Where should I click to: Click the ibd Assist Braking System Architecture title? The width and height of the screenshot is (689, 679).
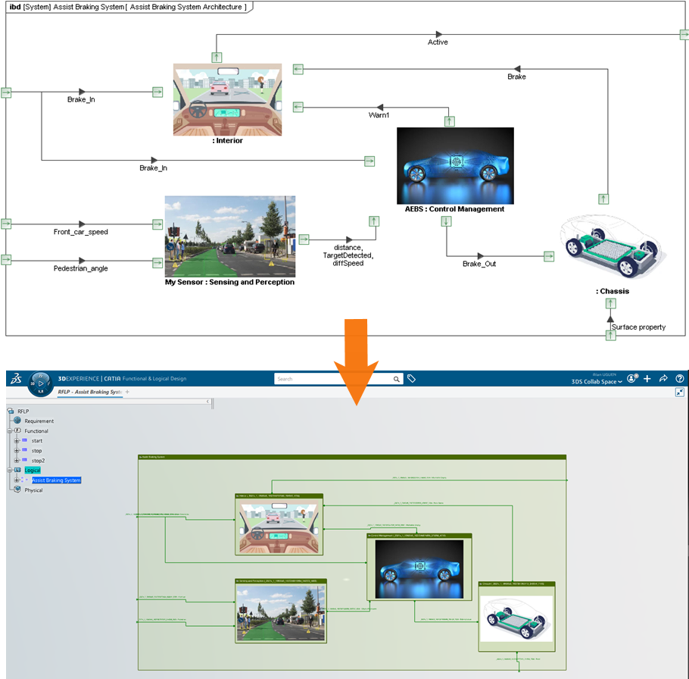[128, 7]
